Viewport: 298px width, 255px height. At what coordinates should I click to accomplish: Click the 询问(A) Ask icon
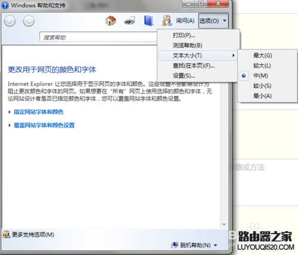tap(178, 21)
